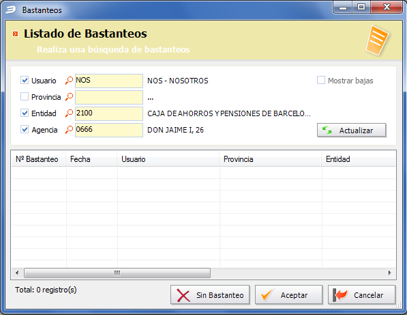407x315 pixels.
Task: Open the Provincia lookup magnifier icon
Action: [x=69, y=97]
